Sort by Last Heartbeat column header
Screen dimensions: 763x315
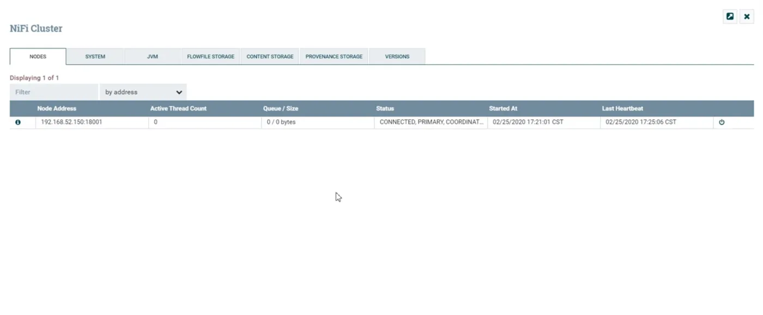[622, 108]
